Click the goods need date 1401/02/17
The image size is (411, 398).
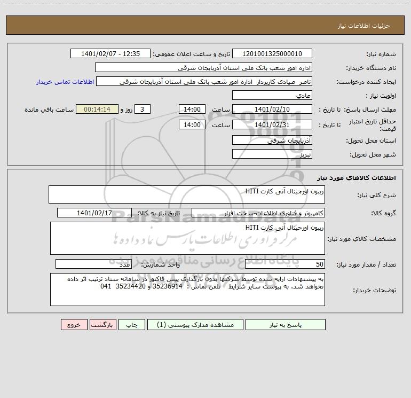[94, 213]
